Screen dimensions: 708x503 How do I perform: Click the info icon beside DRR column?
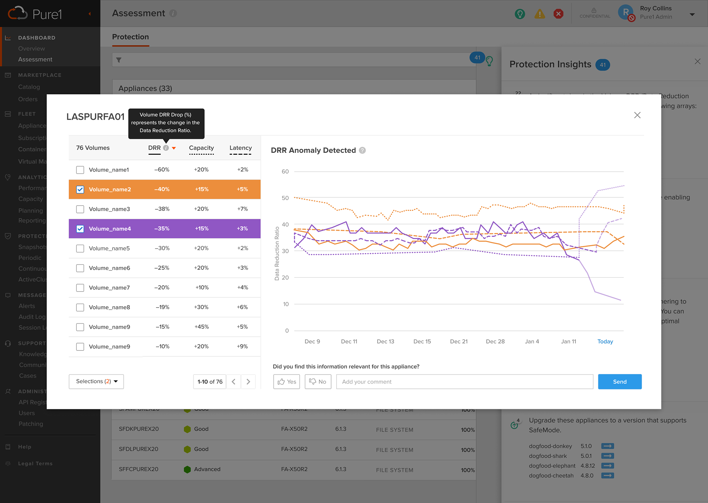tap(166, 148)
